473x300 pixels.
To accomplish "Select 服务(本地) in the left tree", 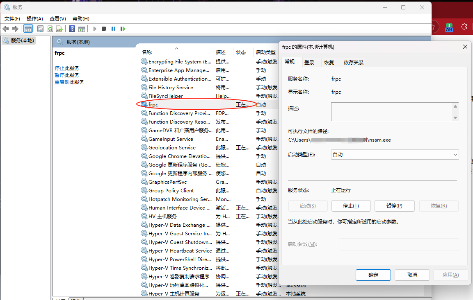I will [22, 41].
